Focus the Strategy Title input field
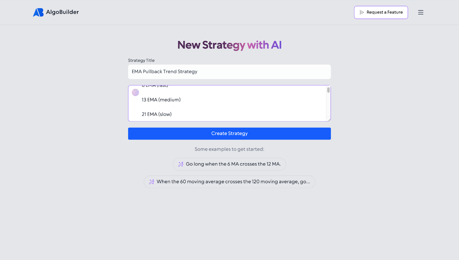 (229, 72)
